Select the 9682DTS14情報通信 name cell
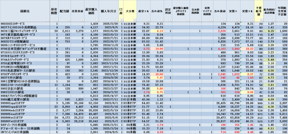 tap(25, 41)
